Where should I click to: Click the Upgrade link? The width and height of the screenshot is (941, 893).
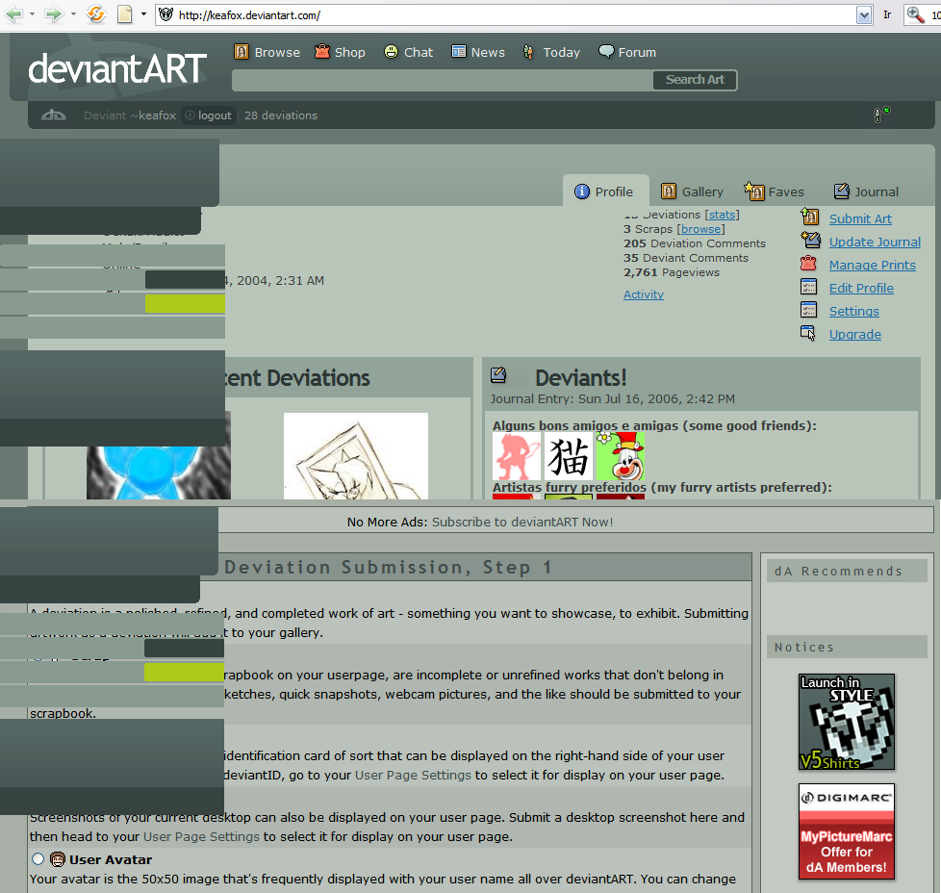coord(855,334)
